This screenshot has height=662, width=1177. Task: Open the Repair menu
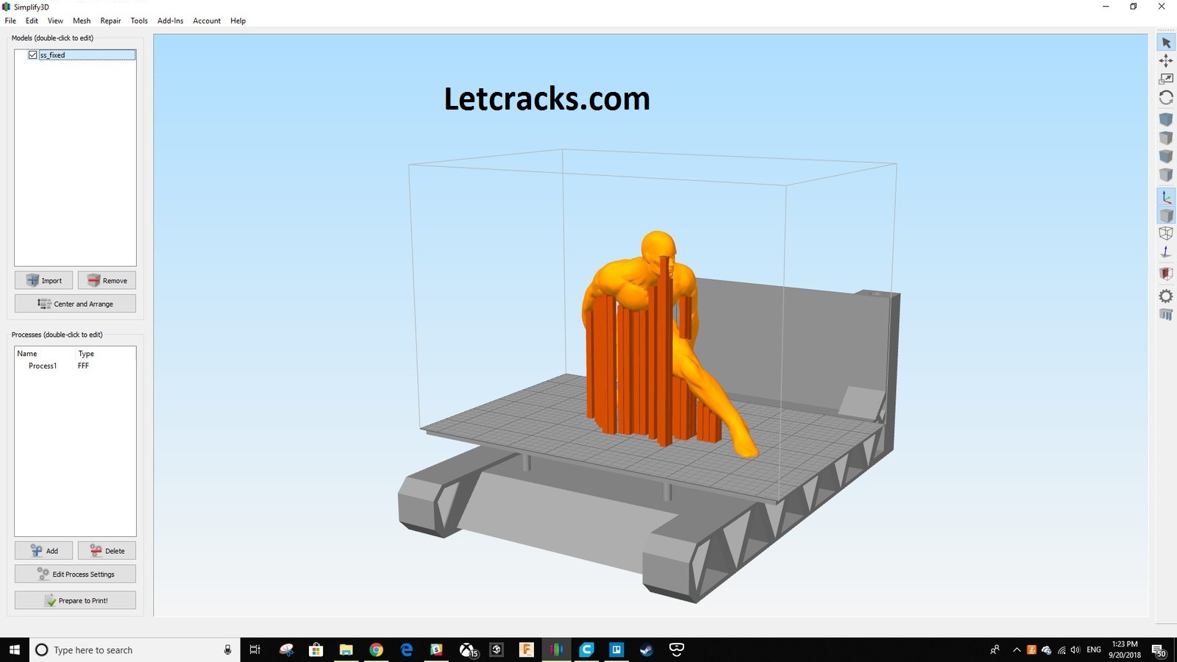(x=110, y=21)
